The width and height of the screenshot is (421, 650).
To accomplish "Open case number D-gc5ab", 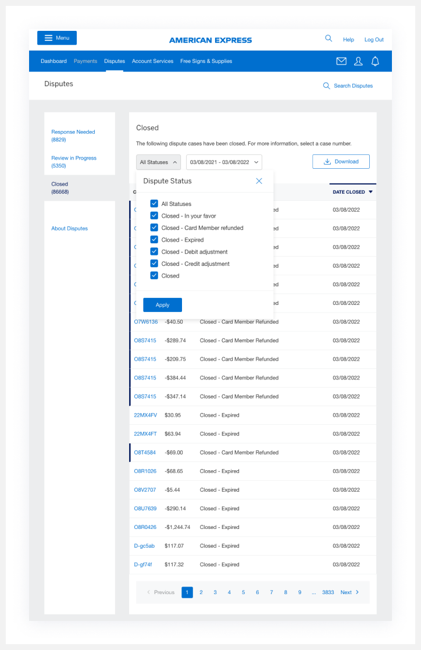I will click(x=144, y=545).
